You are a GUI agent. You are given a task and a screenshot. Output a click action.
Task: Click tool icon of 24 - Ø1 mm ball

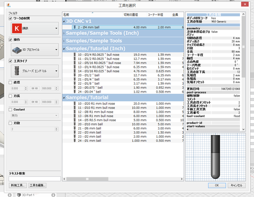pyautogui.click(x=75, y=140)
